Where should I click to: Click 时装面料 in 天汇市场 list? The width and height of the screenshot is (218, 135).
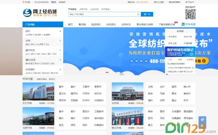tap(99, 100)
